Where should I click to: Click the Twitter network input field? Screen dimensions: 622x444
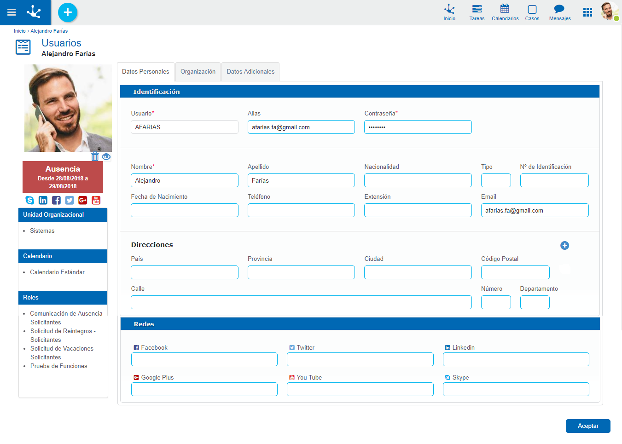tap(360, 359)
